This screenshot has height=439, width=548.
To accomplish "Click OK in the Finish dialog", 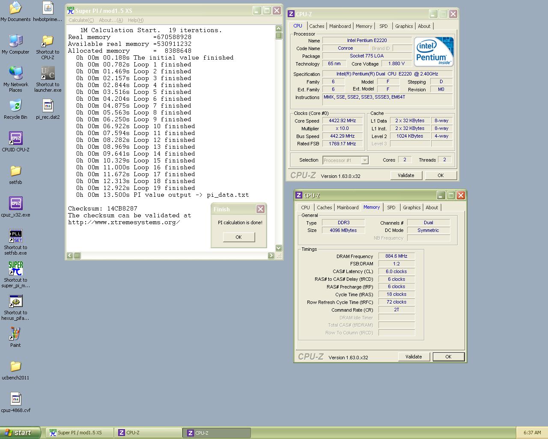I will pyautogui.click(x=238, y=237).
